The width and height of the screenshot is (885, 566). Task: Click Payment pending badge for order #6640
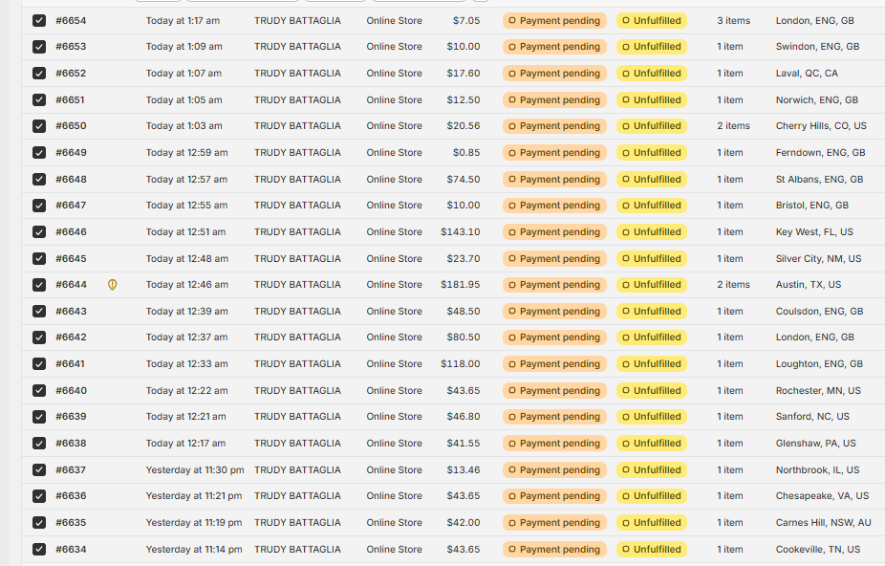[554, 391]
